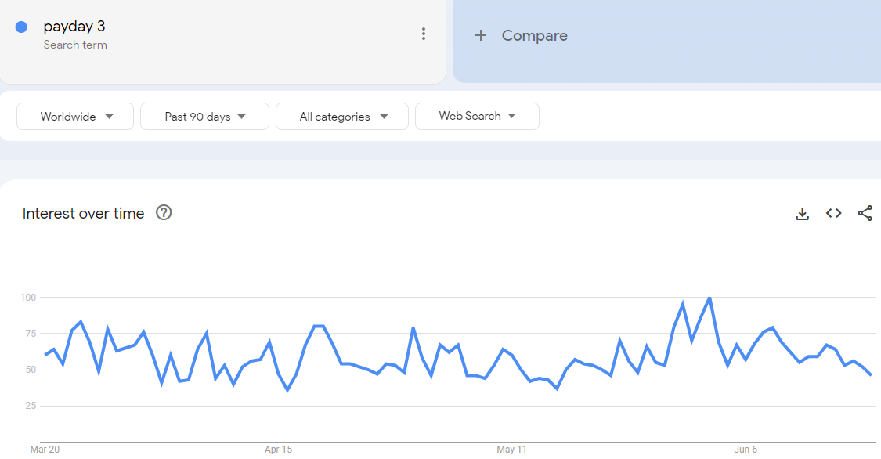
Task: Click the May 11 axis label
Action: [512, 450]
